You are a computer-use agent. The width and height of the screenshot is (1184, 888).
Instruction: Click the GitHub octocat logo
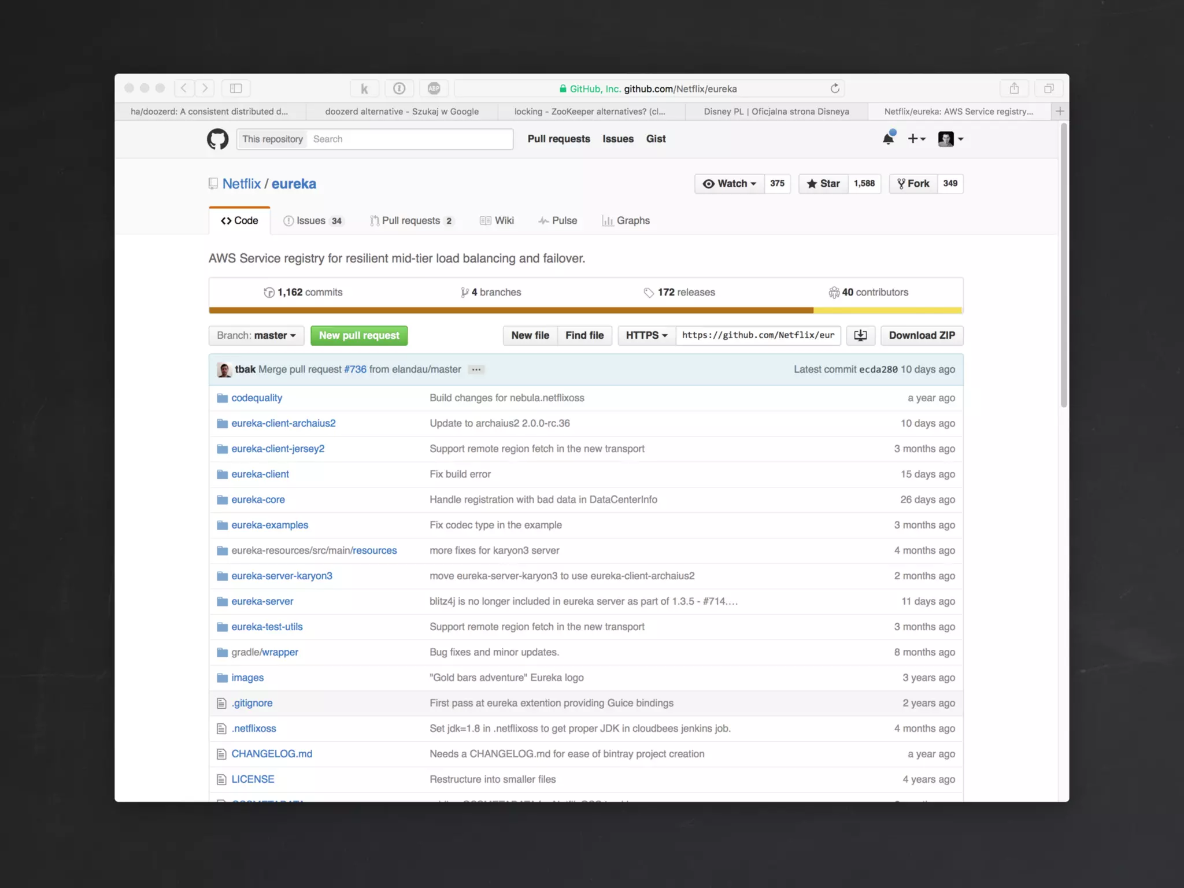point(217,139)
